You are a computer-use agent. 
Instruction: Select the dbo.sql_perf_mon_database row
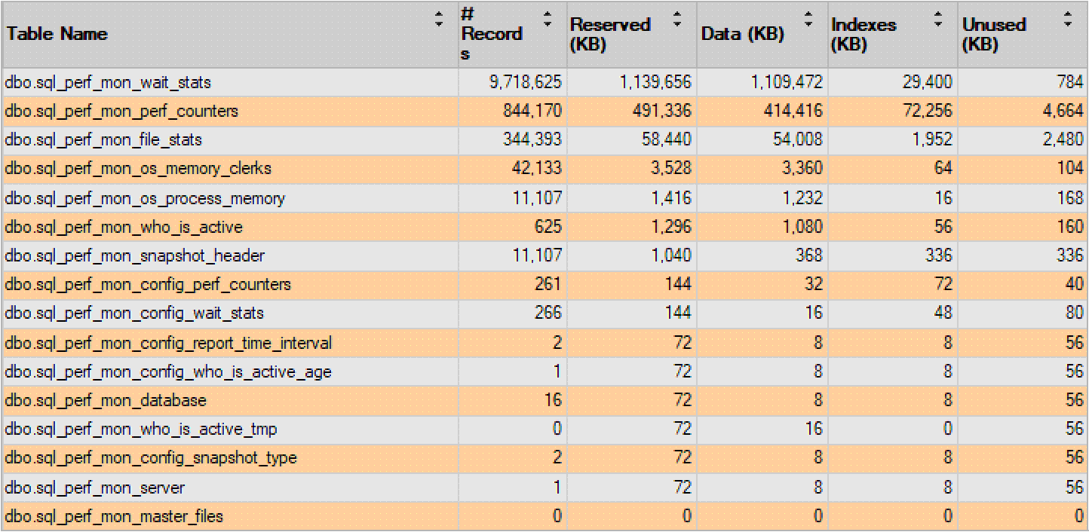tap(544, 401)
